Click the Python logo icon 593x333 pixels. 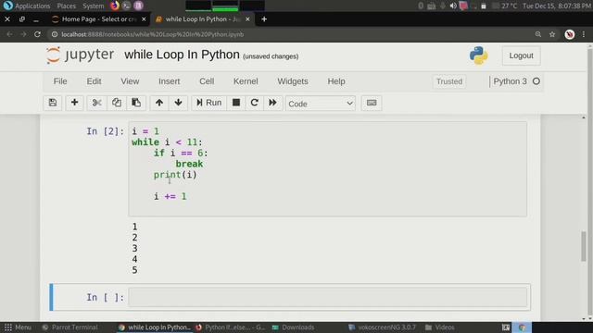pos(478,55)
